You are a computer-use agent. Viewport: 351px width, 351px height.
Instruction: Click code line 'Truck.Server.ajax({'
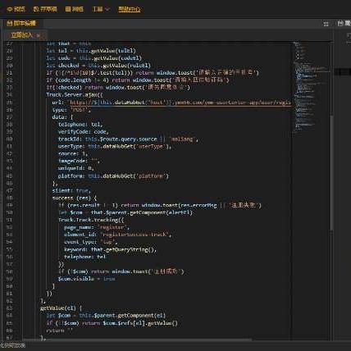click(x=75, y=95)
